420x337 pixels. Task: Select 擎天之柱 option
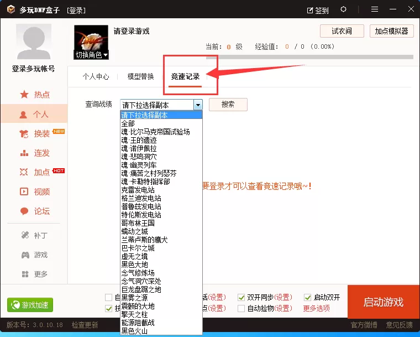[x=161, y=314]
